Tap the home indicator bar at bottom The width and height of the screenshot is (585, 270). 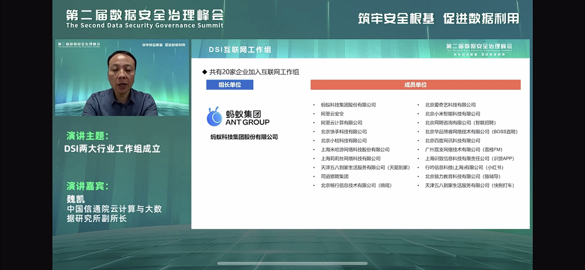click(x=292, y=264)
